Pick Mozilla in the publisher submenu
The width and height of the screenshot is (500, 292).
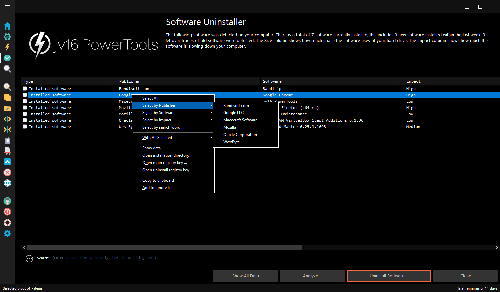(x=246, y=127)
